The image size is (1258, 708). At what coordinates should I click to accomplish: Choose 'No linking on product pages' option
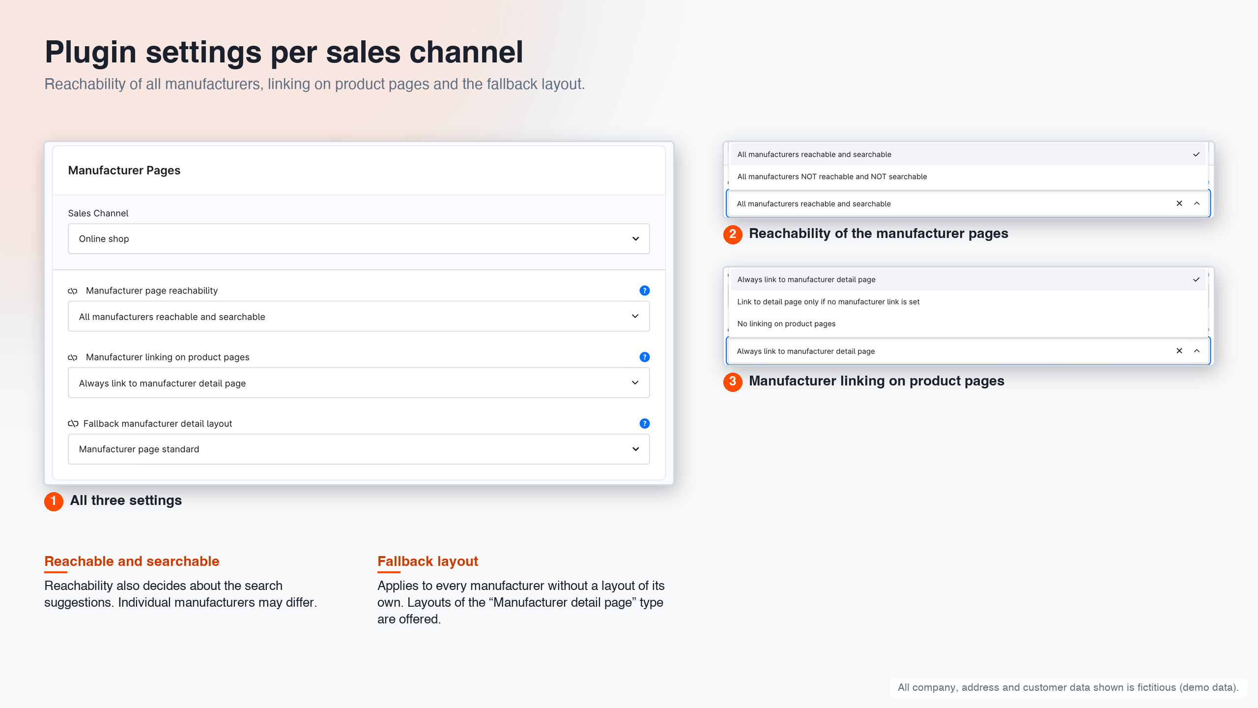[968, 324]
